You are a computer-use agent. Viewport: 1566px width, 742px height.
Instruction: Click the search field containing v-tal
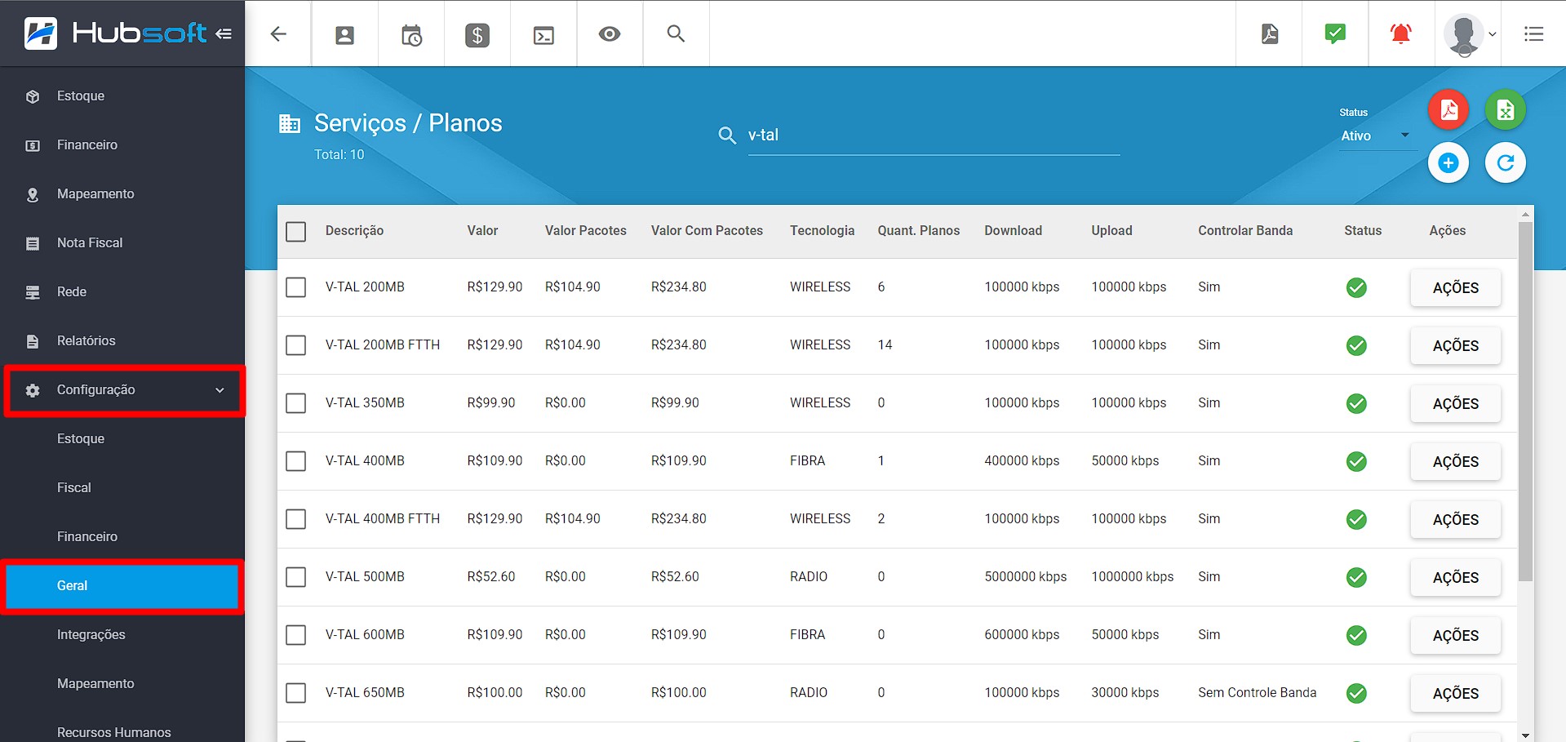pos(930,136)
